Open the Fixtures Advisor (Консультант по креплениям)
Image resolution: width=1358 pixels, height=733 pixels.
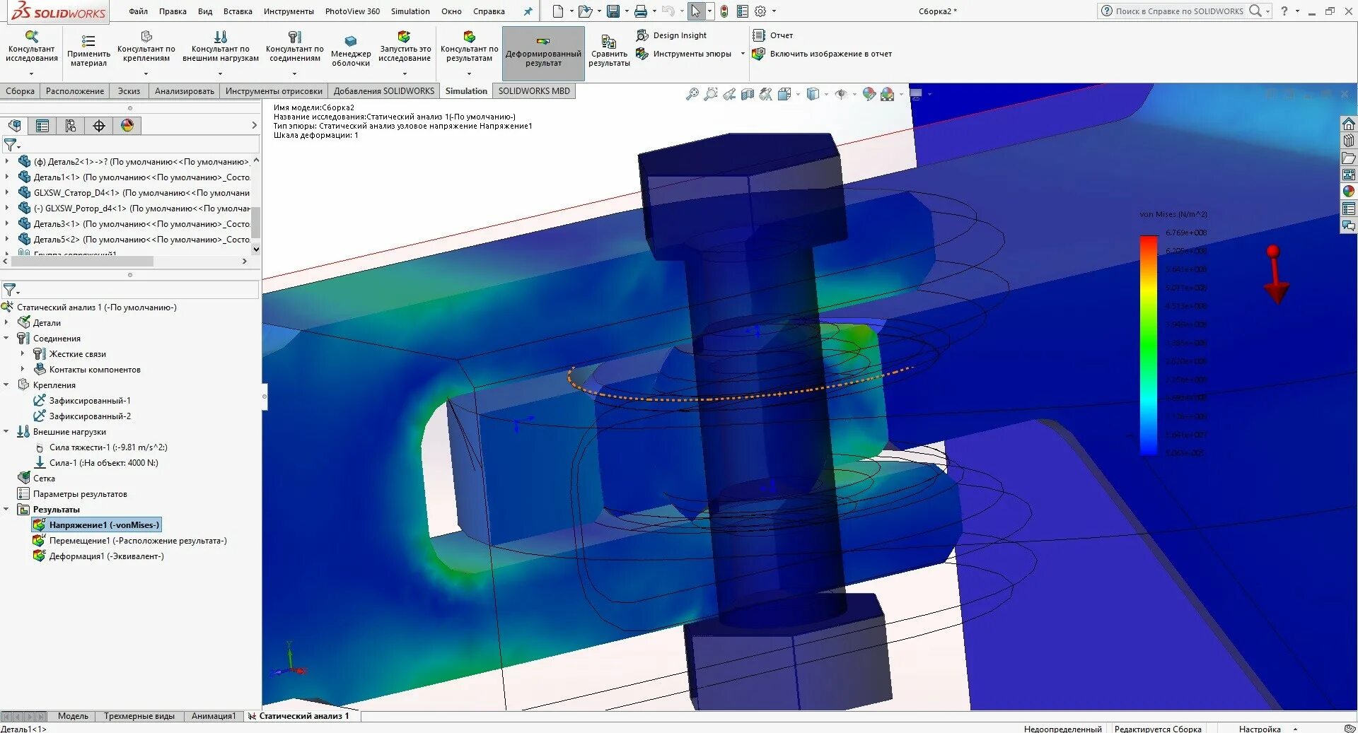point(146,47)
